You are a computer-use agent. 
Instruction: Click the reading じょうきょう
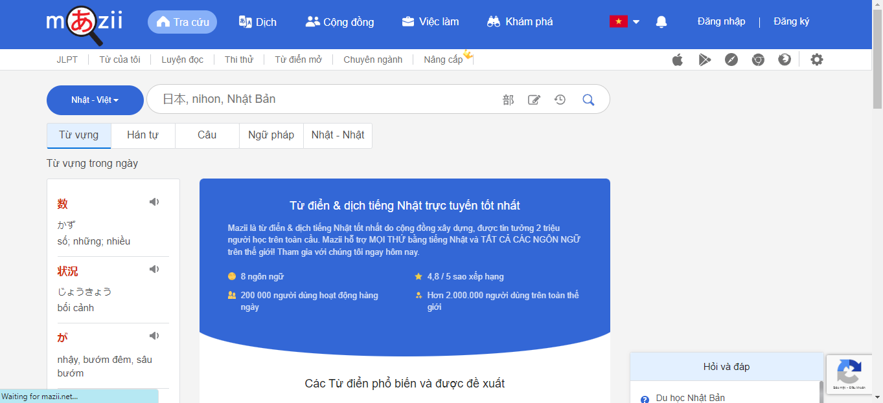pos(85,292)
